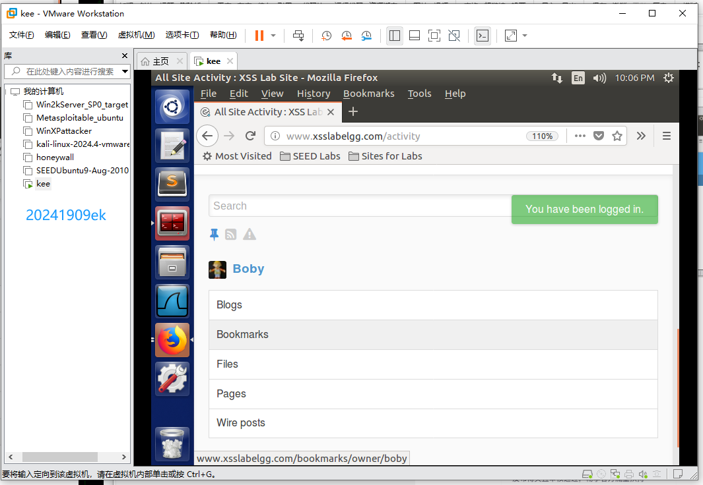Open the power options dropdown arrow
Image resolution: width=703 pixels, height=485 pixels.
[x=273, y=36]
